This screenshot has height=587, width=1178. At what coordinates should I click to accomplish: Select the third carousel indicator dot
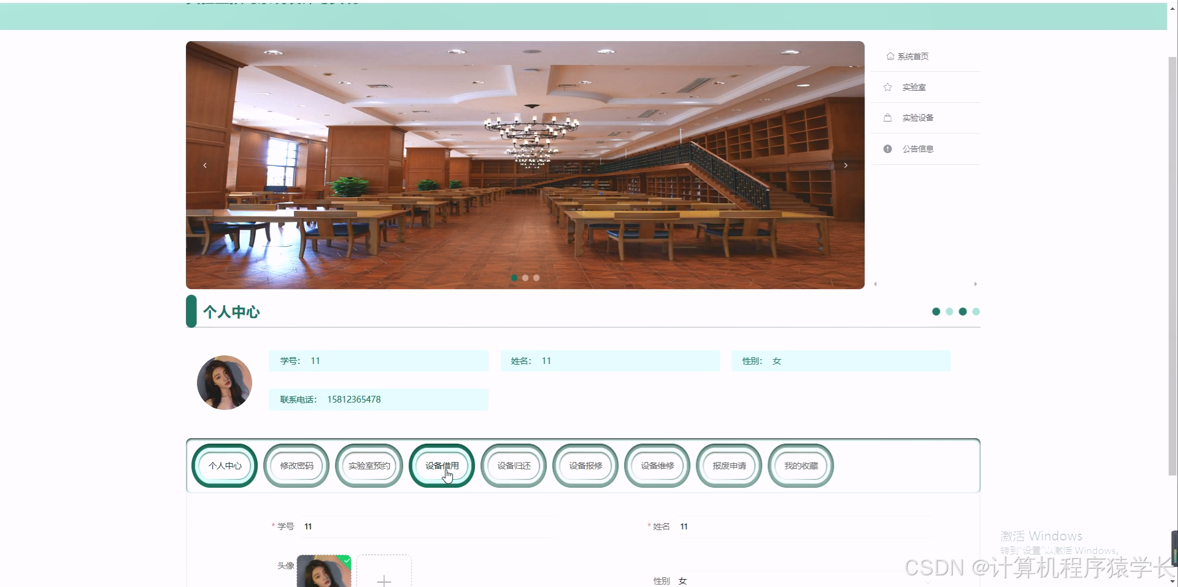pyautogui.click(x=536, y=278)
